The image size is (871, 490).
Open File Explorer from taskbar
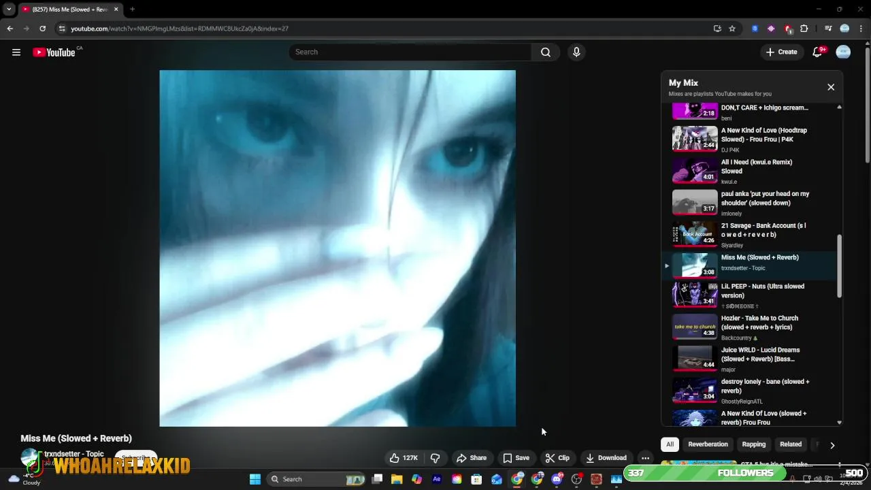[397, 479]
